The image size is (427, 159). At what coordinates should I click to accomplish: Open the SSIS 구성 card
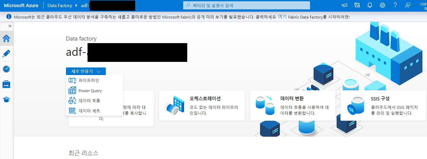[383, 105]
